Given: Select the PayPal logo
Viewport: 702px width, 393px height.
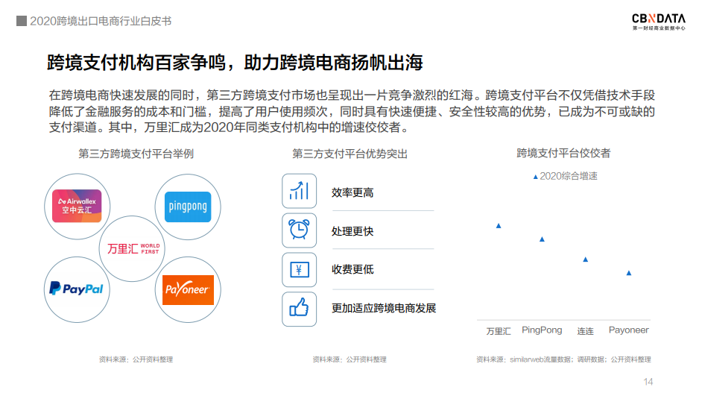Looking at the screenshot, I should (76, 289).
